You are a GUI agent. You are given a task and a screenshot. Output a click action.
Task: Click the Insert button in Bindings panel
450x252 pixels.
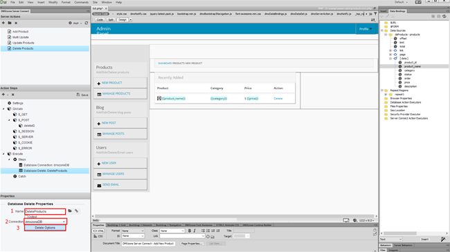(x=425, y=239)
